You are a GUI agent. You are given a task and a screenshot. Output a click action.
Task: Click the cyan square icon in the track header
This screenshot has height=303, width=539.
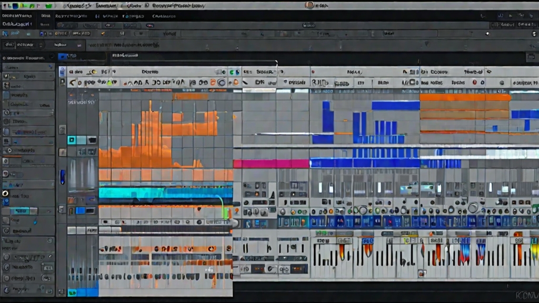pyautogui.click(x=72, y=140)
